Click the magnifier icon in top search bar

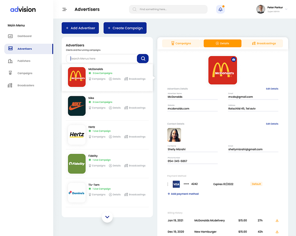click(x=134, y=9)
